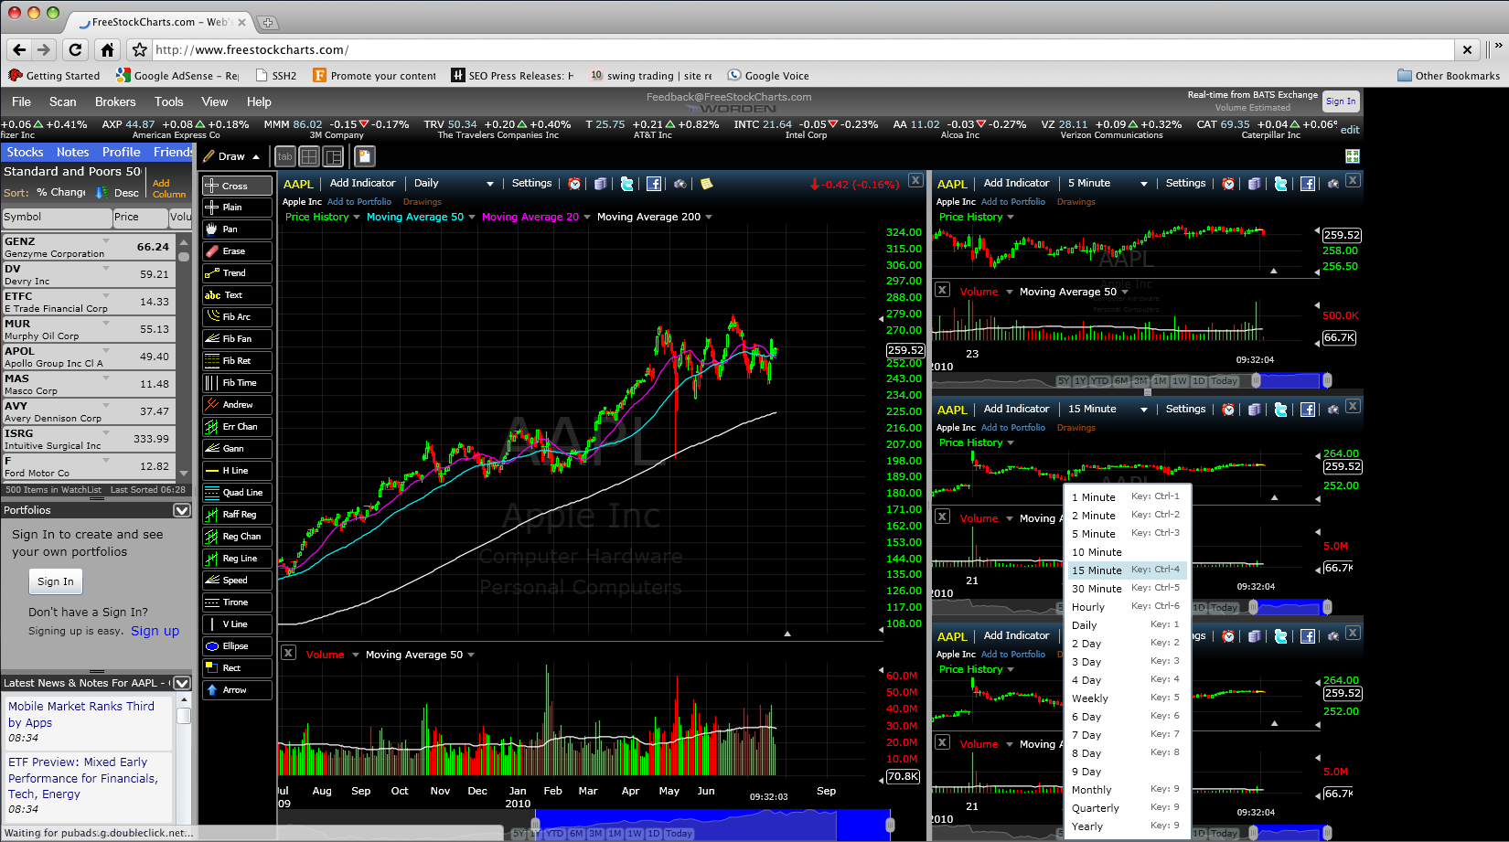Set main chart range to 1M
The image size is (1509, 842).
coord(615,834)
